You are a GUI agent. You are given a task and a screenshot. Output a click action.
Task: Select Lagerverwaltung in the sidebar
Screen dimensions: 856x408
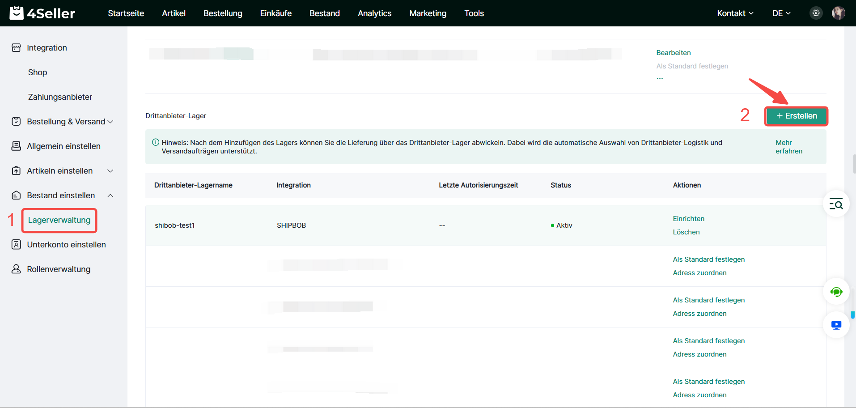tap(59, 220)
